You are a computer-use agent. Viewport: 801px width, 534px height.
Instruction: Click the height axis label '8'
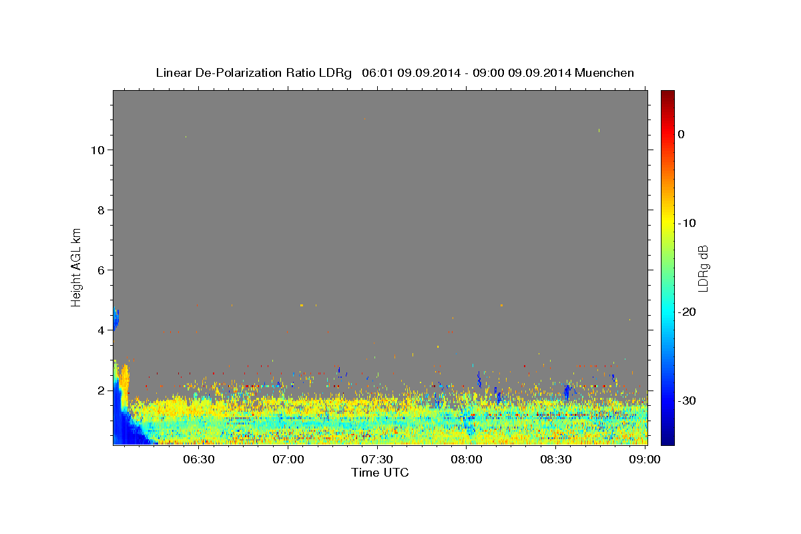click(100, 210)
